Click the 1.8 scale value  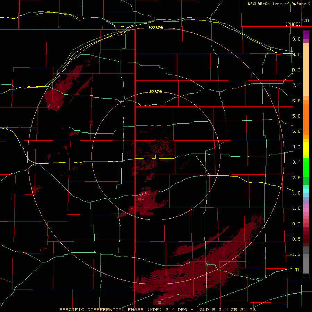click(296, 193)
